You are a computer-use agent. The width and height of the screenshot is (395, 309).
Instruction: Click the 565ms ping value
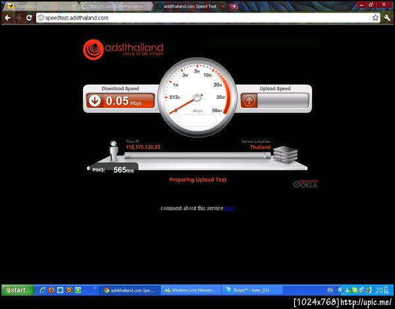124,170
